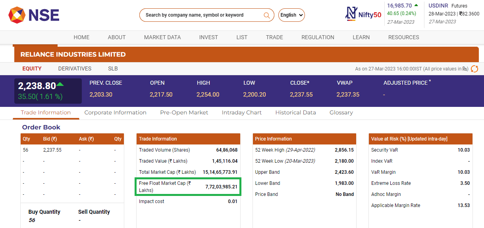
Task: Open the INVEST menu
Action: click(208, 37)
